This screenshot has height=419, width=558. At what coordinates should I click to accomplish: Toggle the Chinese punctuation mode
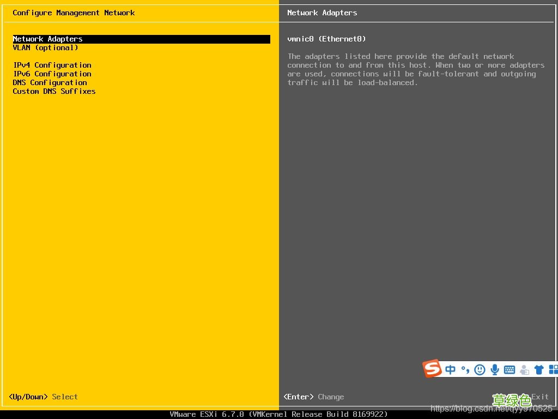(x=465, y=370)
